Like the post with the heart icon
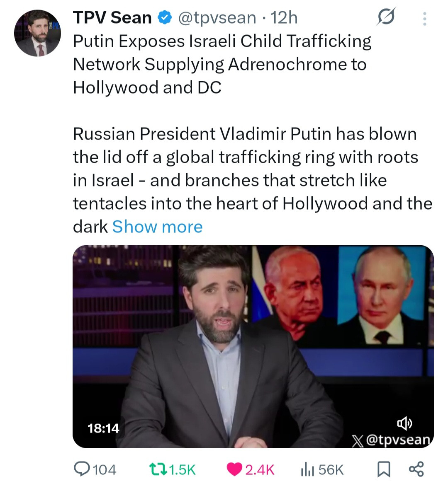Screen dimensions: 448x481 pyautogui.click(x=234, y=469)
